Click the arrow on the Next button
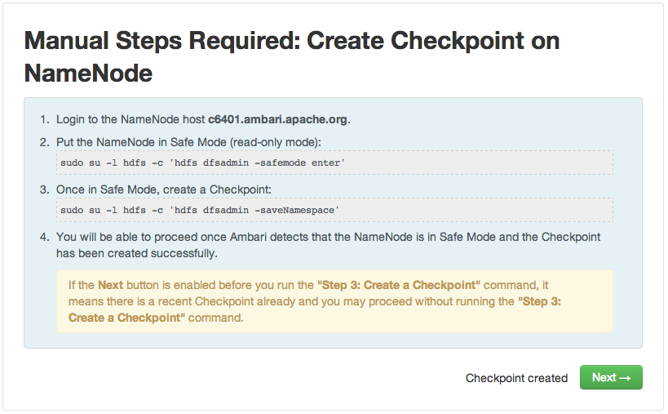 (625, 377)
